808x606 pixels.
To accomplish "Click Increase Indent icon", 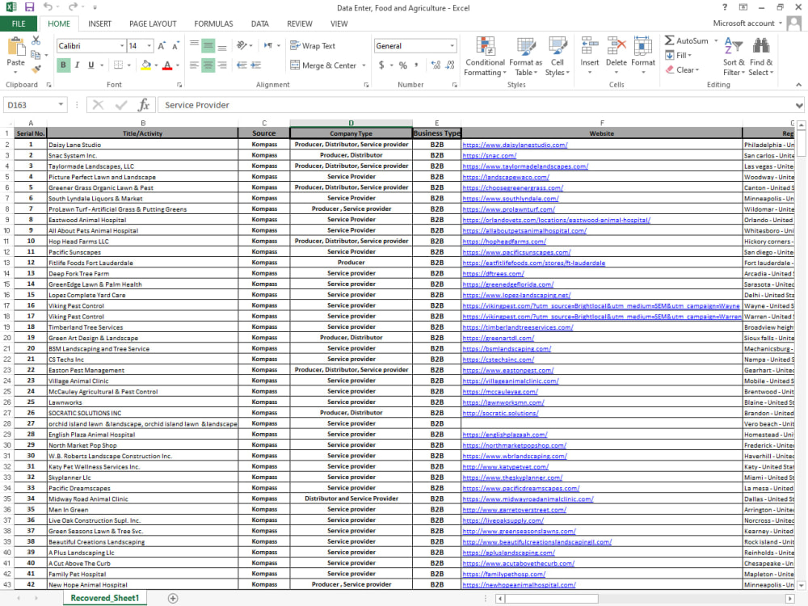I will [255, 65].
